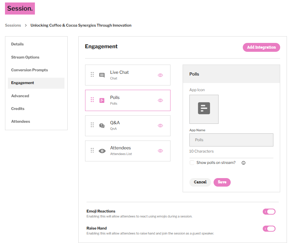Viewport: 288px width, 243px height.
Task: Save the Polls app settings
Action: pos(222,182)
